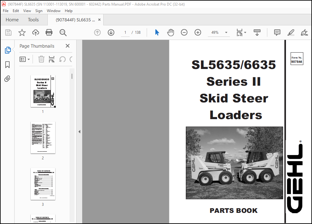Zoom in with plus icon
This screenshot has height=224, width=312.
(198, 32)
